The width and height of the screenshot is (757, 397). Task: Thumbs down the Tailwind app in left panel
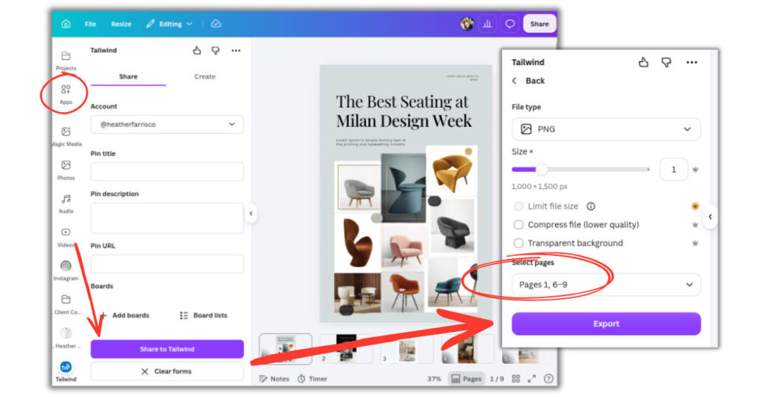216,50
